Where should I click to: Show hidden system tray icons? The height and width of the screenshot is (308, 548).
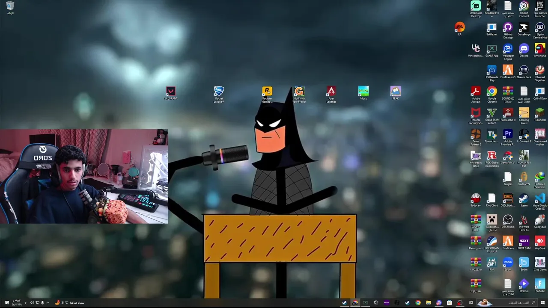pos(48,303)
